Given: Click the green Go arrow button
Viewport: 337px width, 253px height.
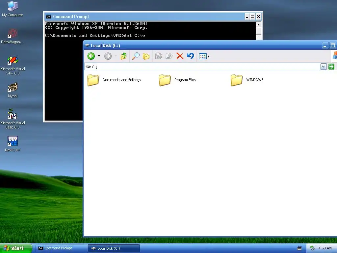Looking at the screenshot, I should pos(331,67).
